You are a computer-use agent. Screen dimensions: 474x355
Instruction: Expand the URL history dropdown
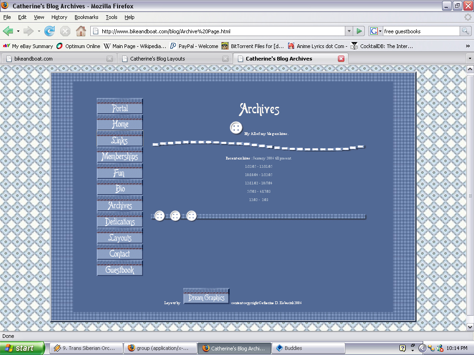(349, 31)
